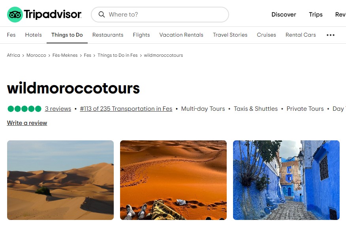Open the three-dot more categories menu

(x=330, y=35)
